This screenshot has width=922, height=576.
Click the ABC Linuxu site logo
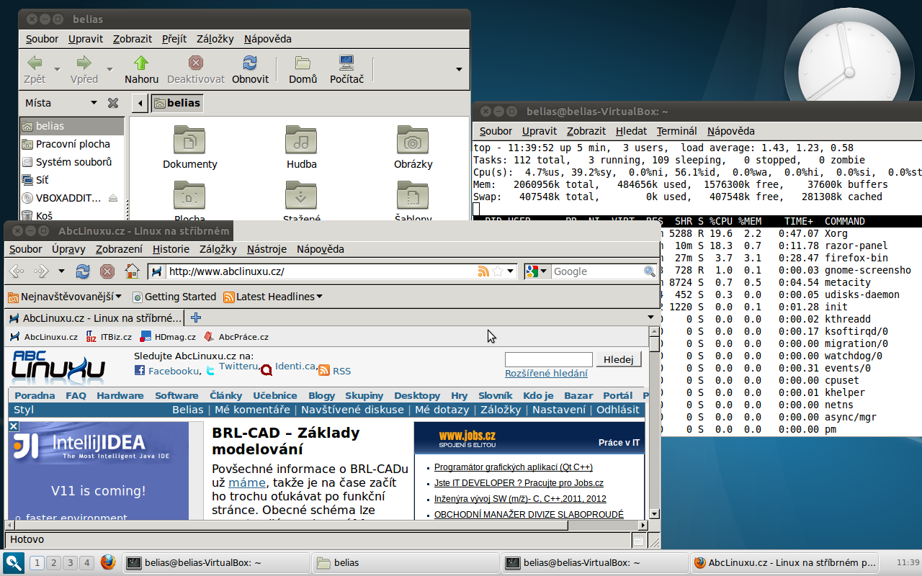(x=58, y=367)
